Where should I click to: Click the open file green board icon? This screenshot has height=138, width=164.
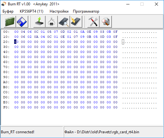pyautogui.click(x=10, y=22)
